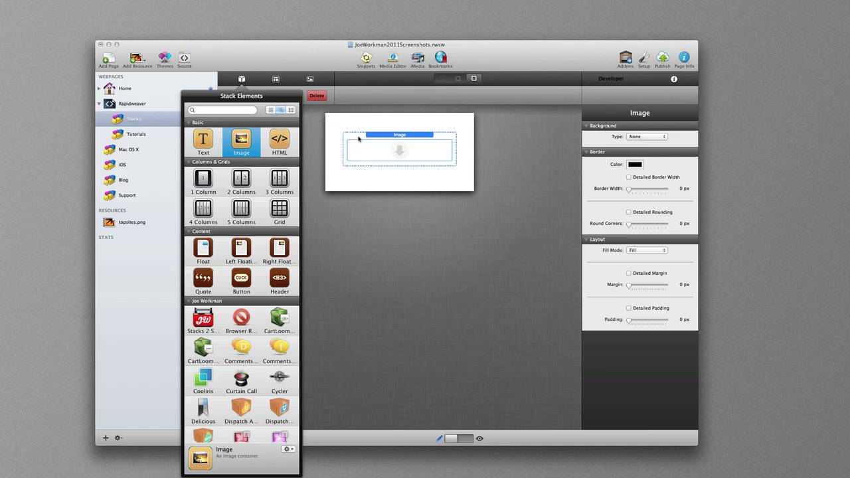Enable the Detailed Border Width checkbox
Screen dimensions: 850x478
629,177
